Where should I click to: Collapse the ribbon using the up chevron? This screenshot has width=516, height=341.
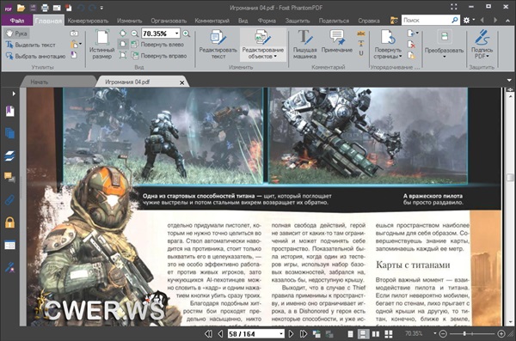pos(507,21)
